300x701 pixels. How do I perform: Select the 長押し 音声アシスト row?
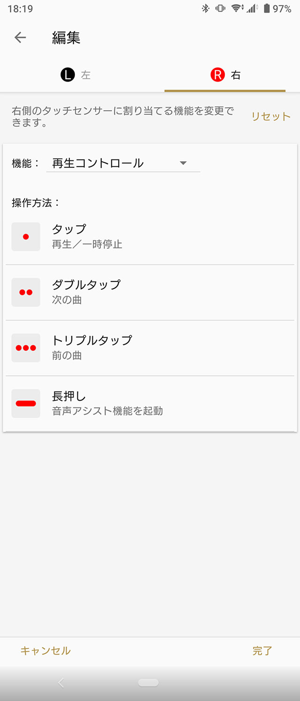click(150, 403)
